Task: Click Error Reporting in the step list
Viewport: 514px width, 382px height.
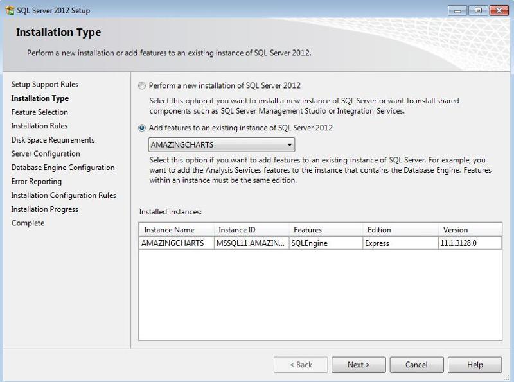Action: coord(37,182)
